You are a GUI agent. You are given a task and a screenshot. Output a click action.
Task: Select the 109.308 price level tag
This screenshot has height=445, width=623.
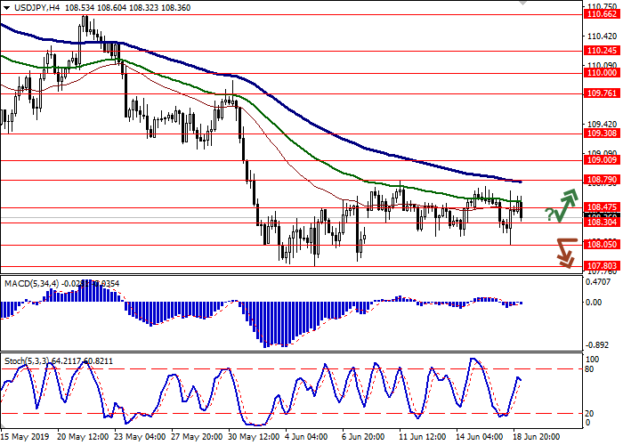point(601,133)
